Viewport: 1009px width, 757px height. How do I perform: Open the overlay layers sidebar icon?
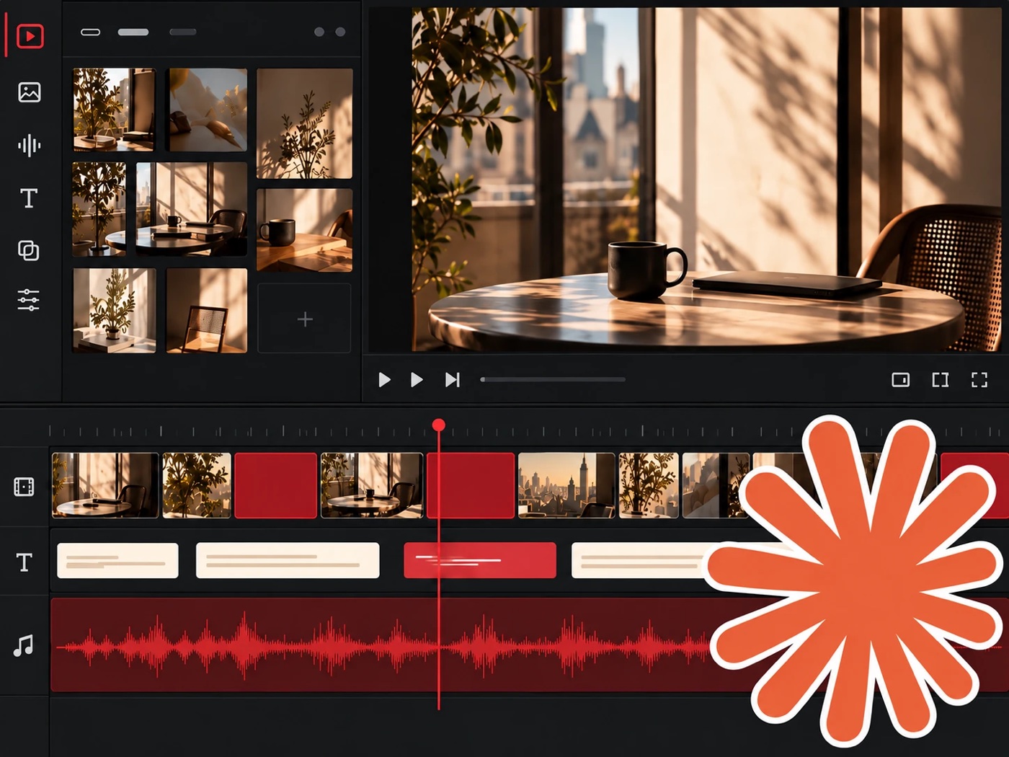29,250
